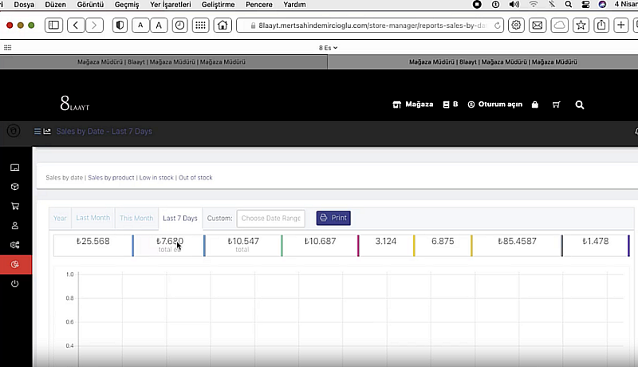
Task: Focus the Choose Date Range field
Action: point(270,218)
